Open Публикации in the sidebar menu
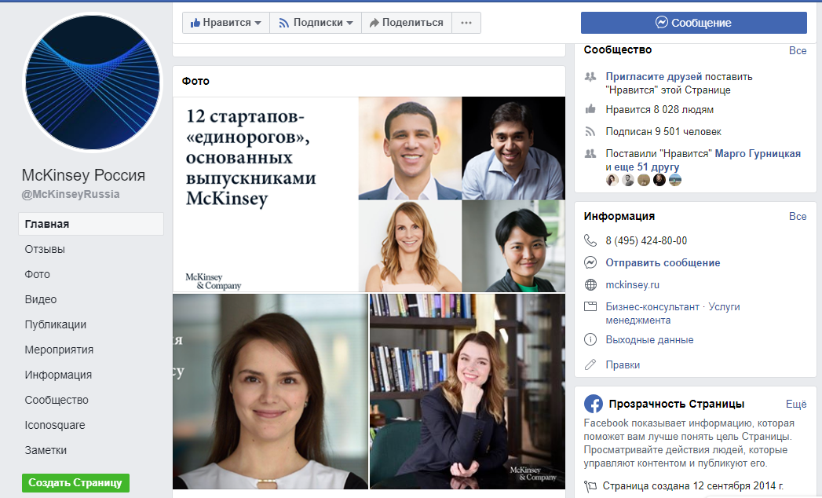Image resolution: width=822 pixels, height=498 pixels. point(56,325)
